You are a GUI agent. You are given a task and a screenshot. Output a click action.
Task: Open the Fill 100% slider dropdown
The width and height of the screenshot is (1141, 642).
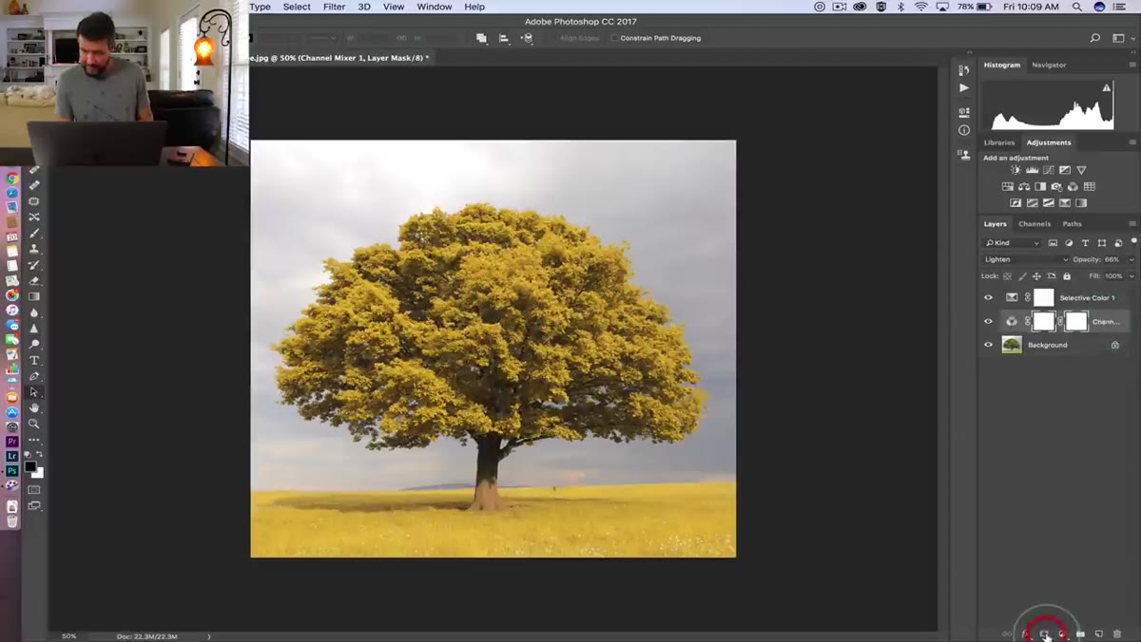tap(1131, 276)
